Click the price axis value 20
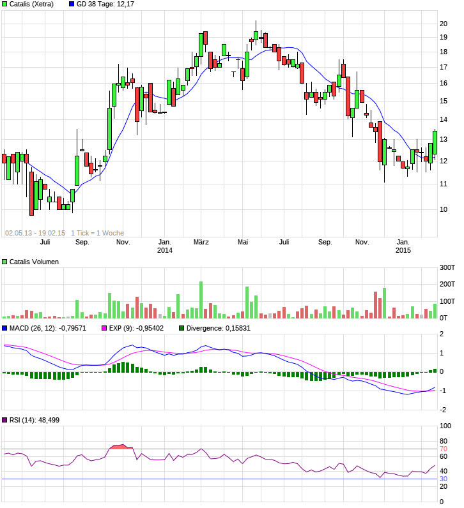 (444, 24)
